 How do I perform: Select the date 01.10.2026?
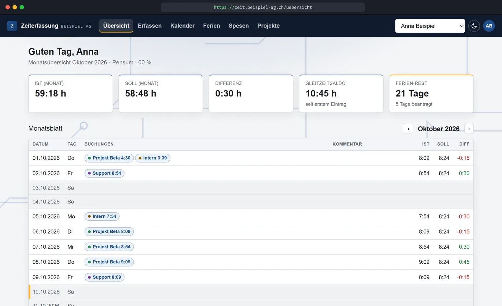click(x=46, y=158)
